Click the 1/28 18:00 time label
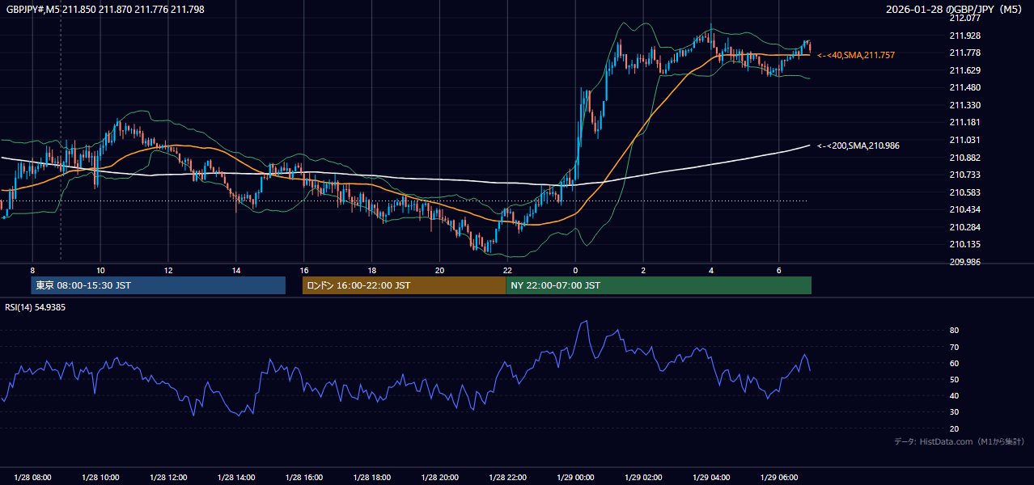The image size is (1034, 485). (372, 477)
